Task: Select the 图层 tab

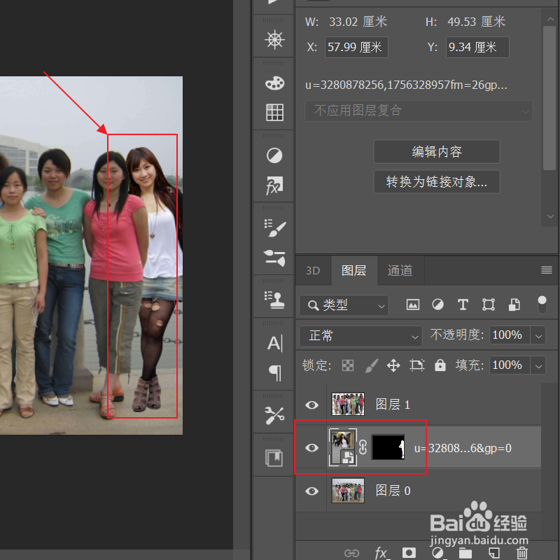Action: point(354,270)
